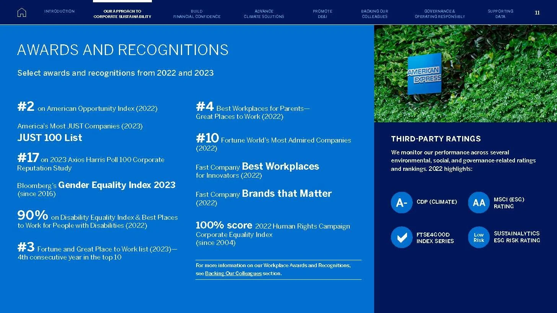Click the MSCI (ESG) Rating label

coord(509,203)
